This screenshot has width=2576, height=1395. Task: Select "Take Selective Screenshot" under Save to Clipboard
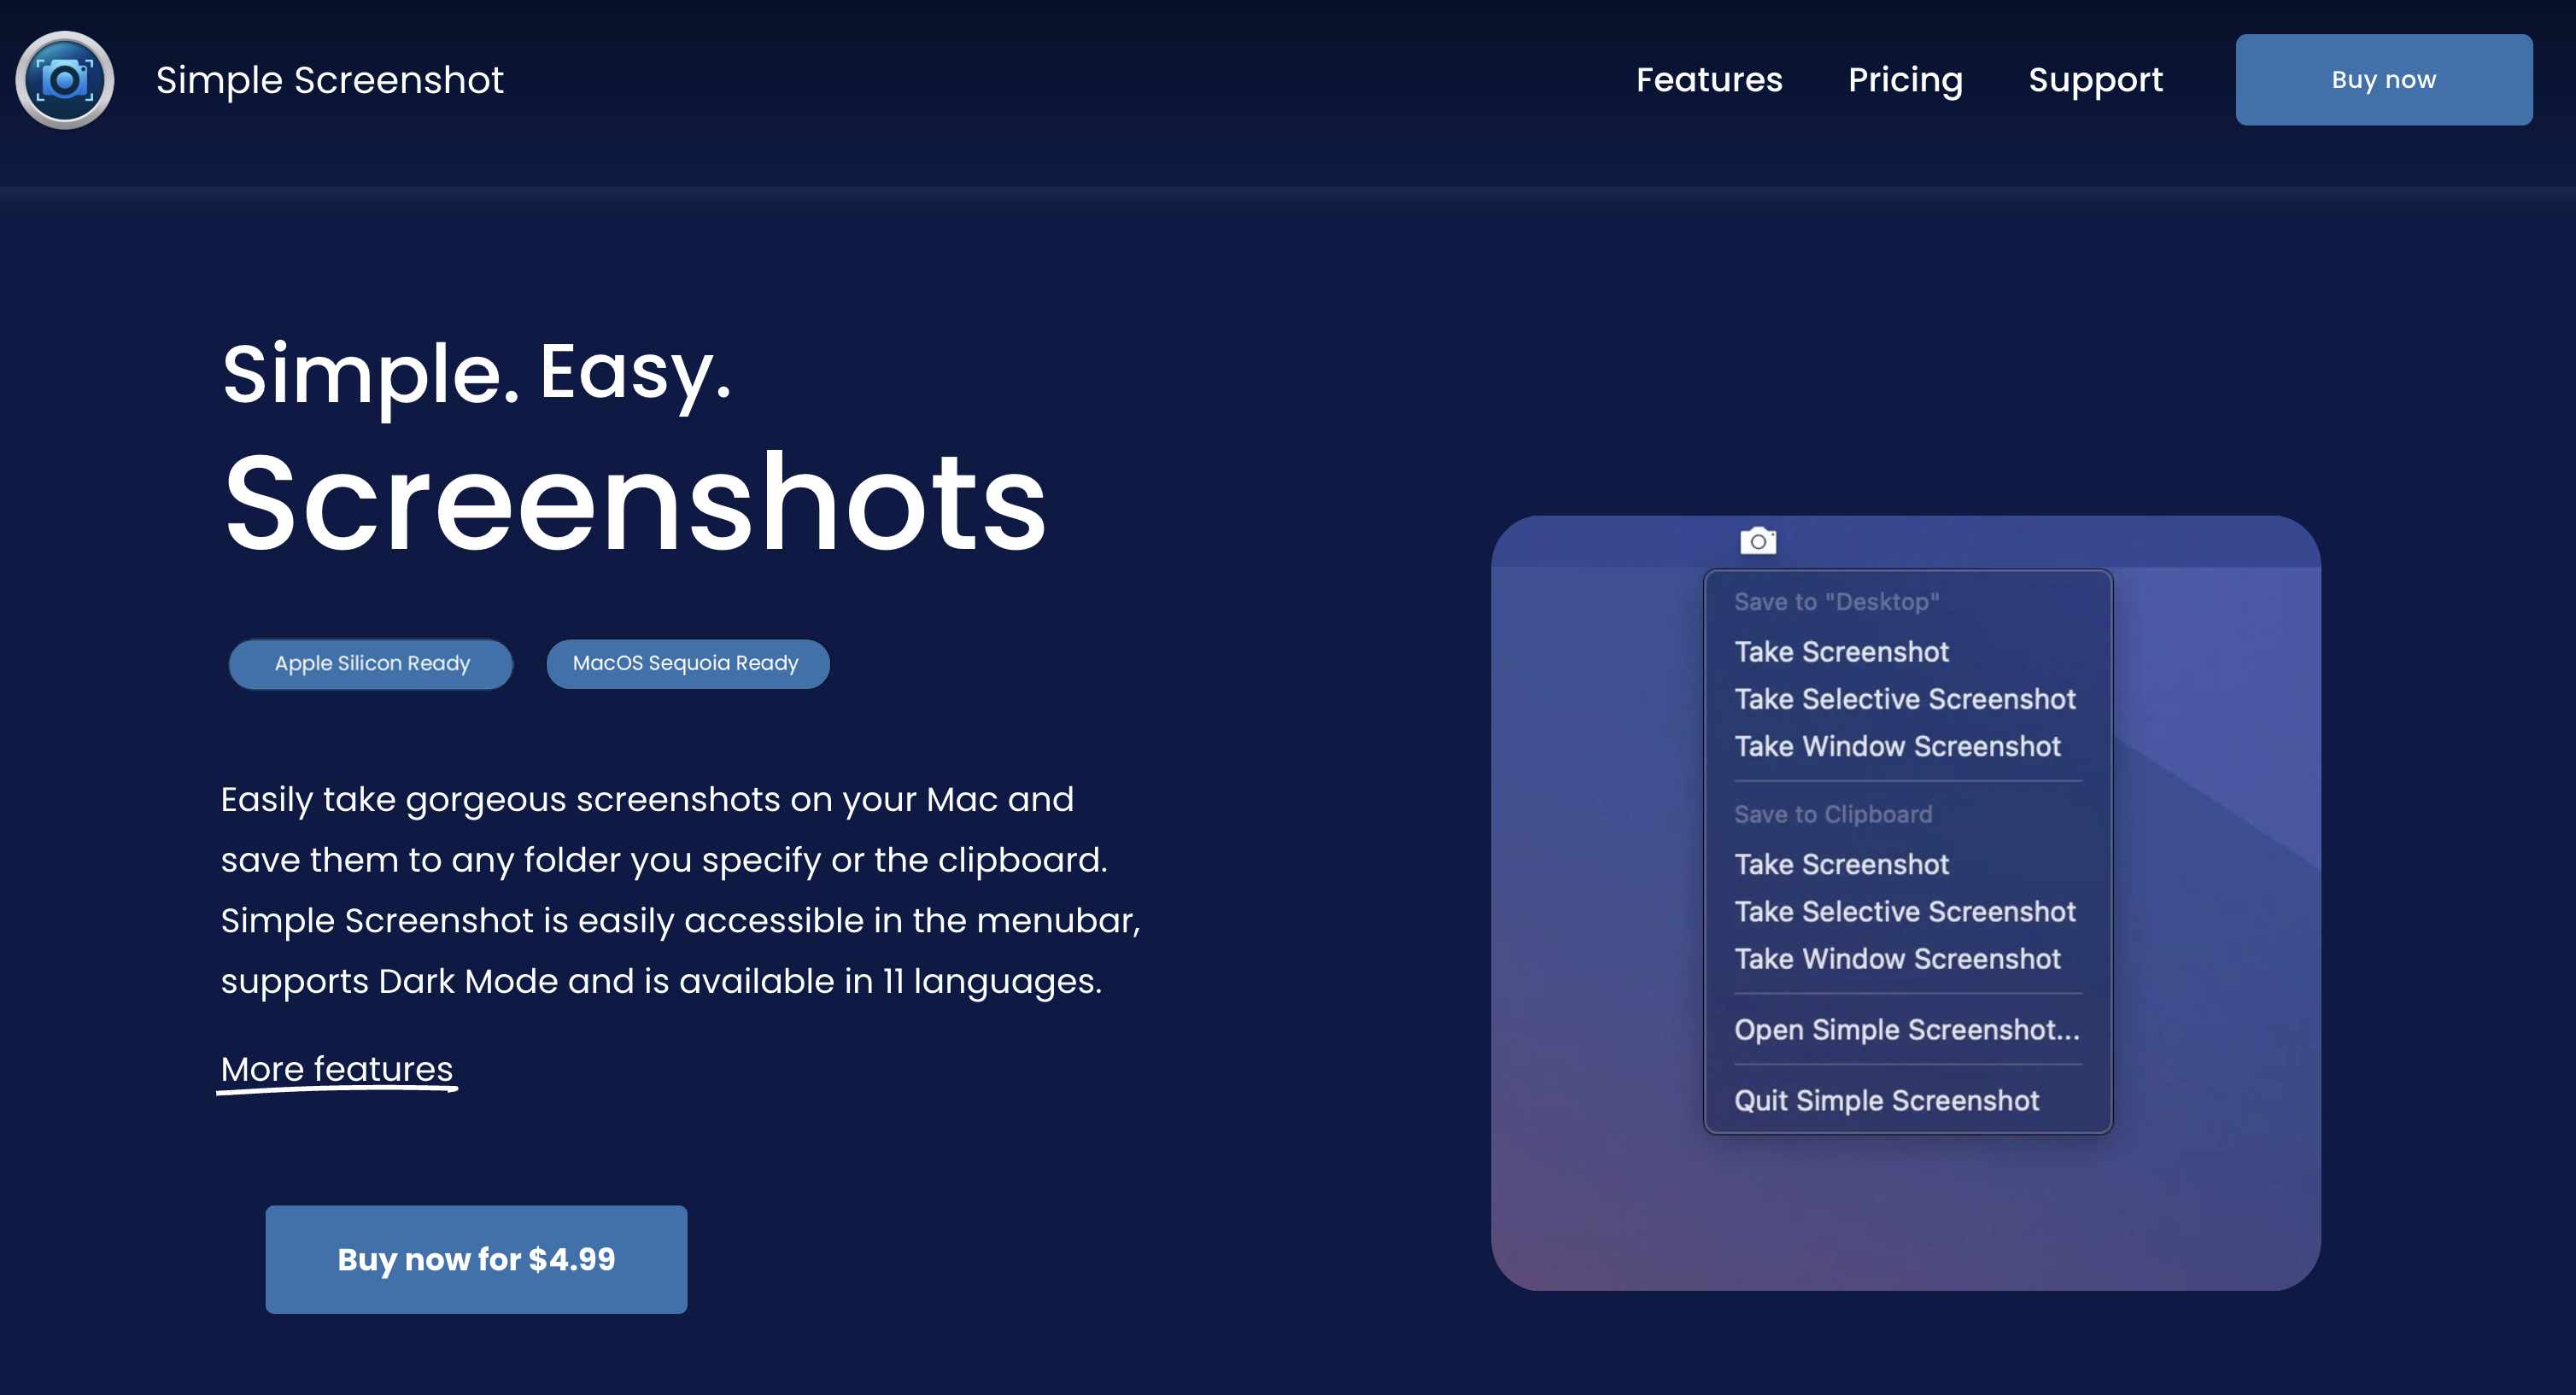[1905, 911]
